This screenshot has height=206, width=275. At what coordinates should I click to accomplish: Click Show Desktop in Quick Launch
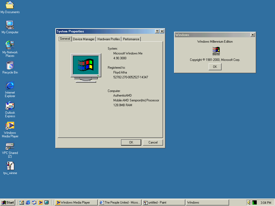coord(22,203)
